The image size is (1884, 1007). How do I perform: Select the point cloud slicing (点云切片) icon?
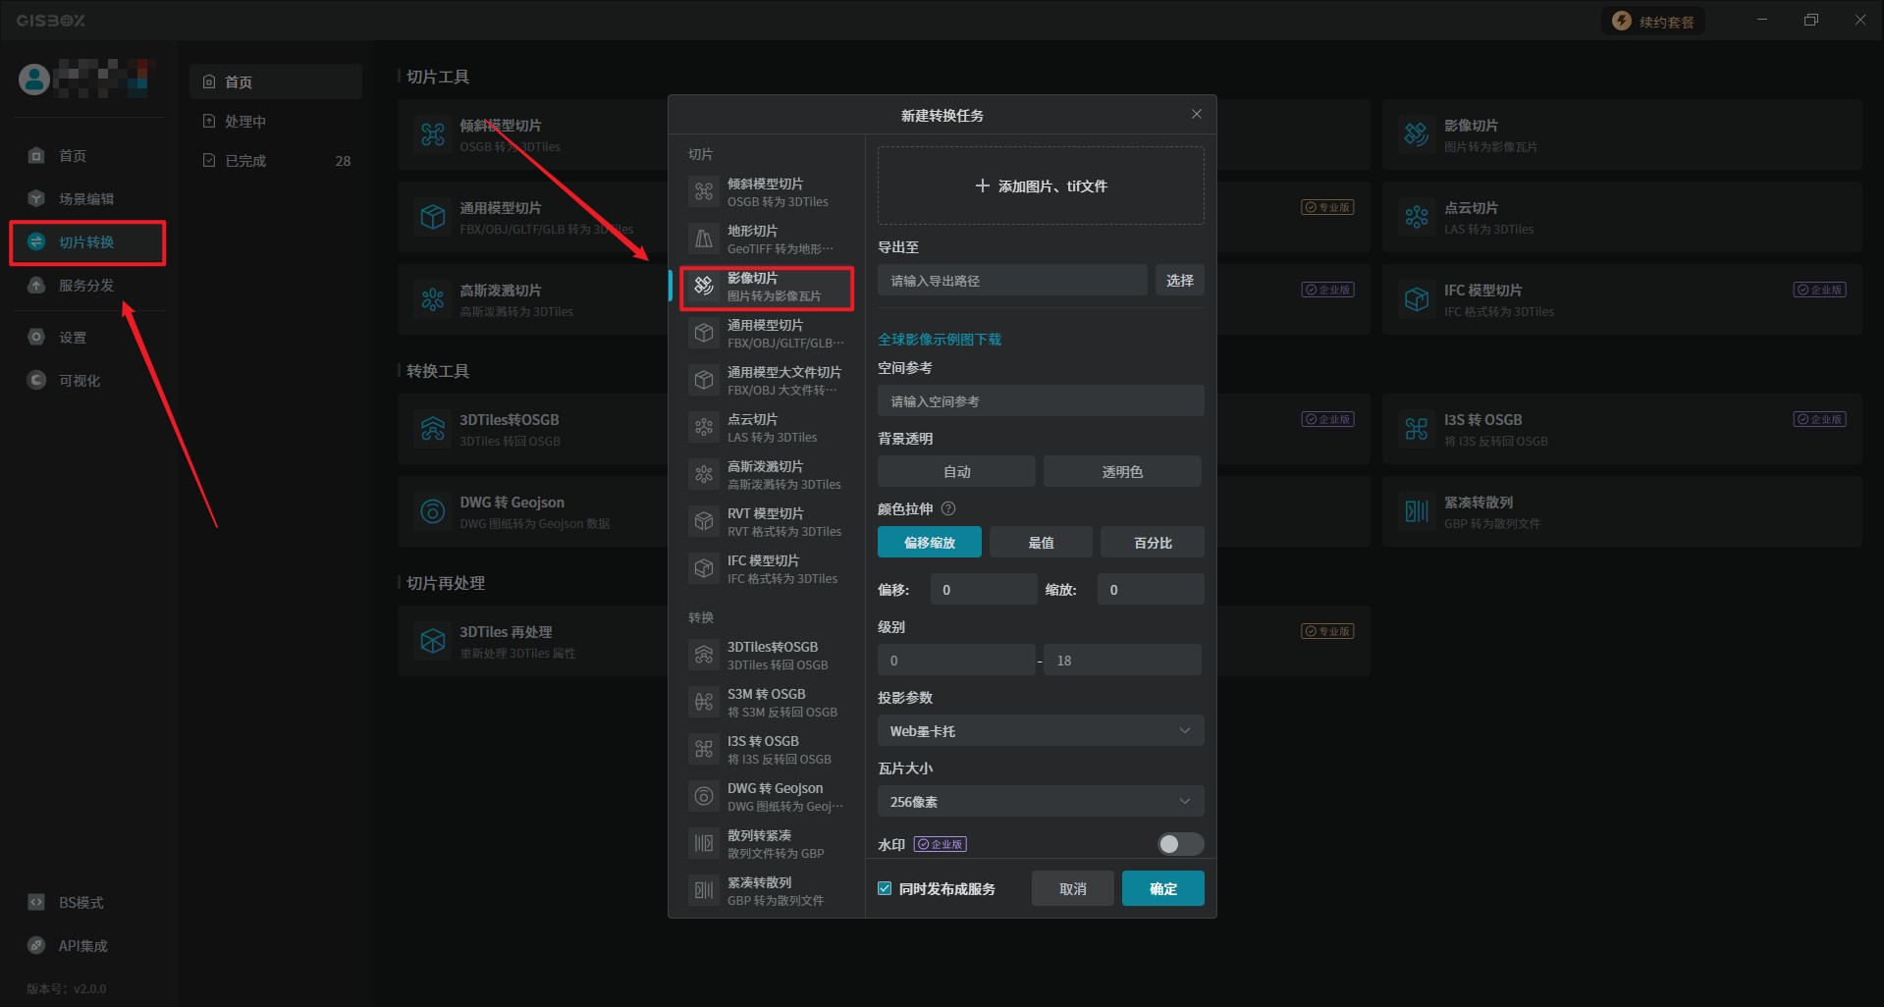[704, 427]
